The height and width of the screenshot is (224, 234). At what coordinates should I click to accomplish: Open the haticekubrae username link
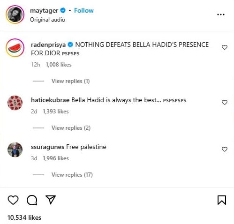click(x=50, y=100)
